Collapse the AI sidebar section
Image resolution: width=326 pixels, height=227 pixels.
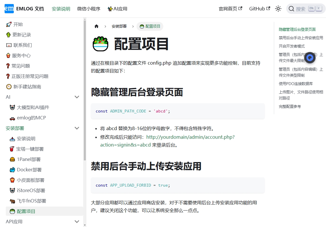(x=77, y=97)
